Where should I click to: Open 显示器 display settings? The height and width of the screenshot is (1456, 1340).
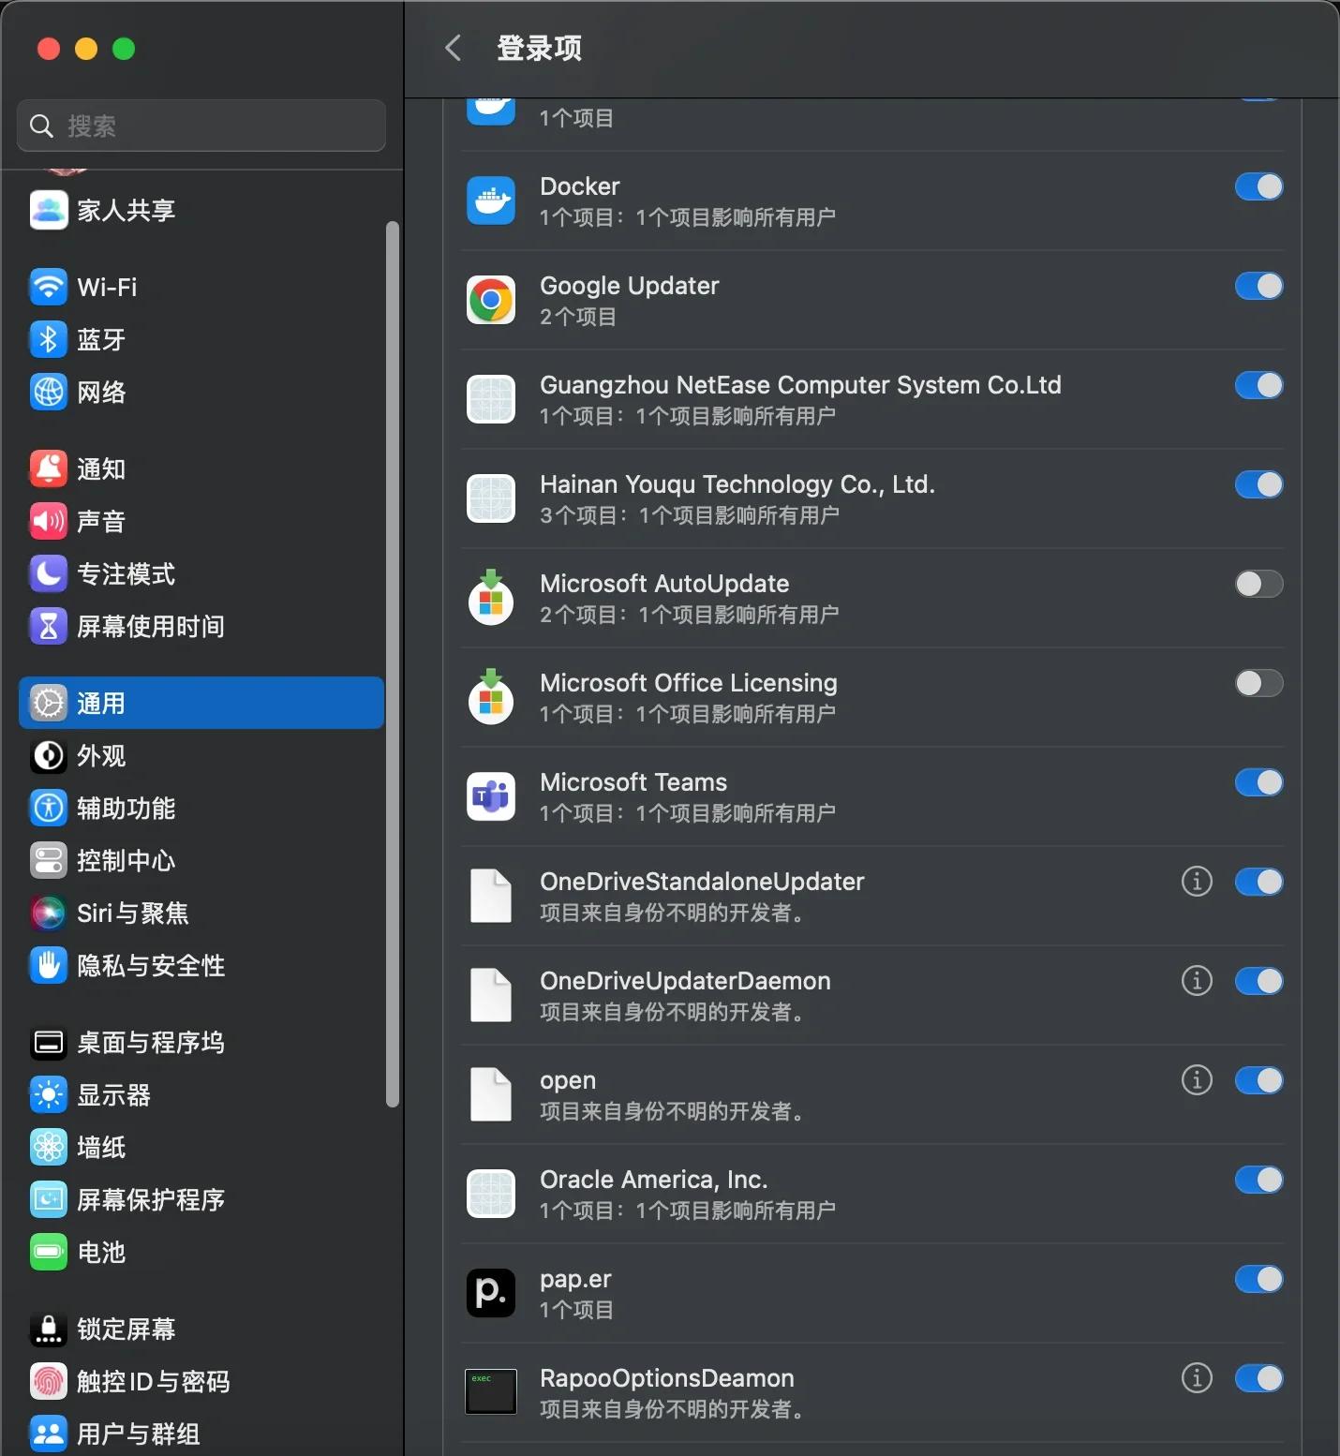pyautogui.click(x=201, y=1094)
